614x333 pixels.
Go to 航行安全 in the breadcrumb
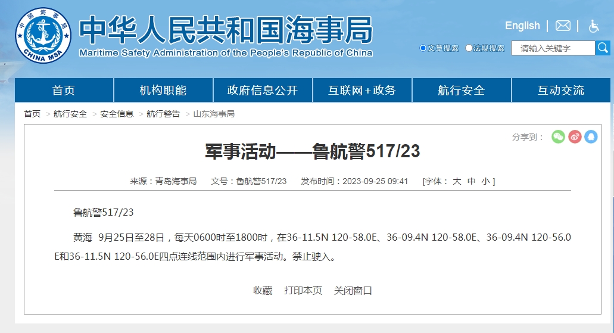[70, 114]
